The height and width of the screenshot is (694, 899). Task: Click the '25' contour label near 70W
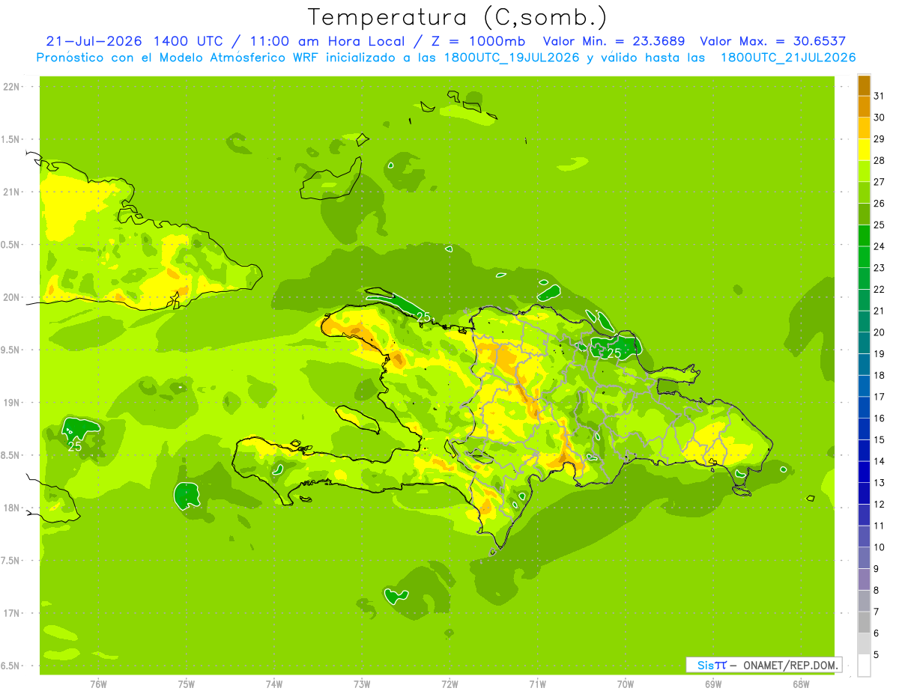[614, 353]
